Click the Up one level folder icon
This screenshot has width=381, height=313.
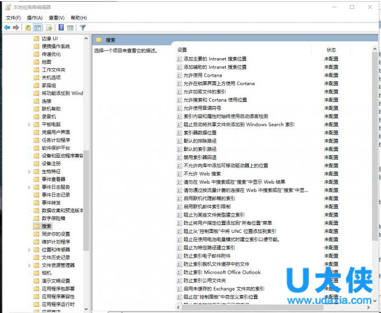click(x=28, y=27)
